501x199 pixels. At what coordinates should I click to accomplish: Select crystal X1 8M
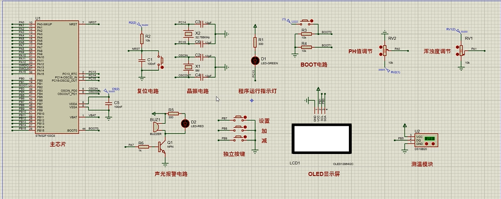point(189,67)
